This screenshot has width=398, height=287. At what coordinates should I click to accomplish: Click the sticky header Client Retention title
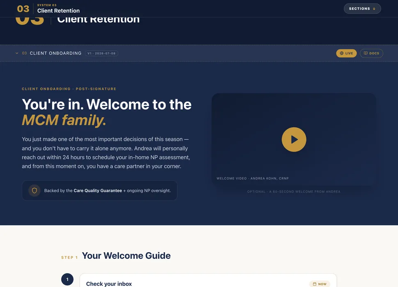pyautogui.click(x=58, y=11)
